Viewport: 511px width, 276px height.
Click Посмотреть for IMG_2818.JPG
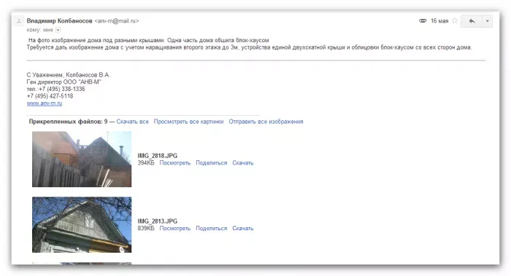point(175,163)
